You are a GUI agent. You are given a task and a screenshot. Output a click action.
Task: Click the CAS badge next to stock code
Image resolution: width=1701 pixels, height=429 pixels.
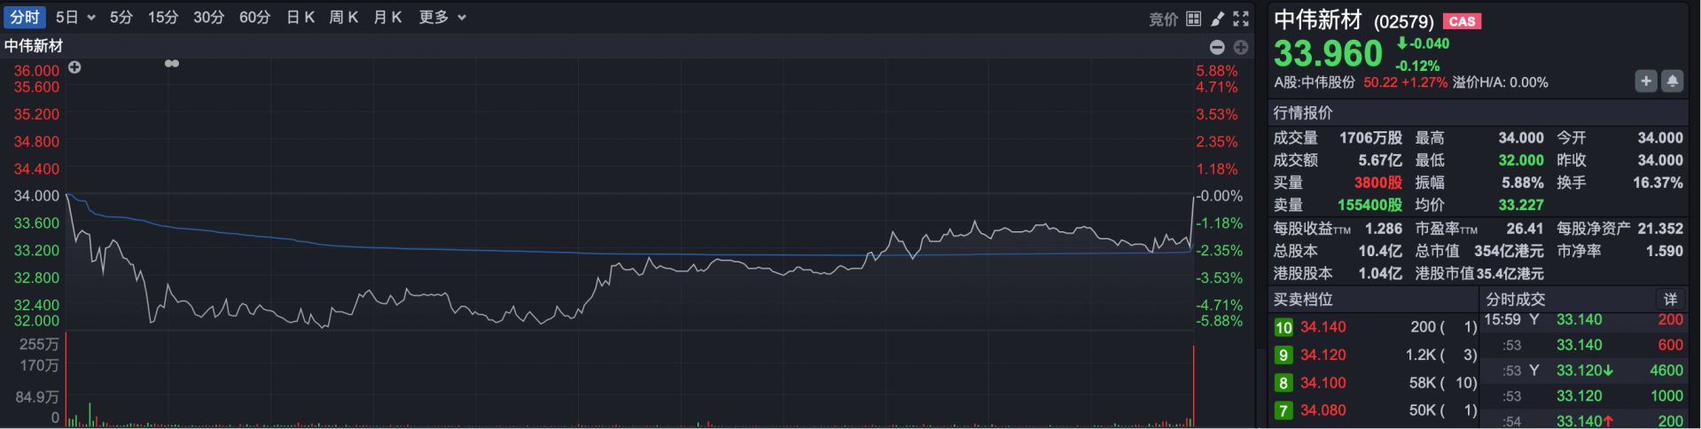pyautogui.click(x=1462, y=21)
